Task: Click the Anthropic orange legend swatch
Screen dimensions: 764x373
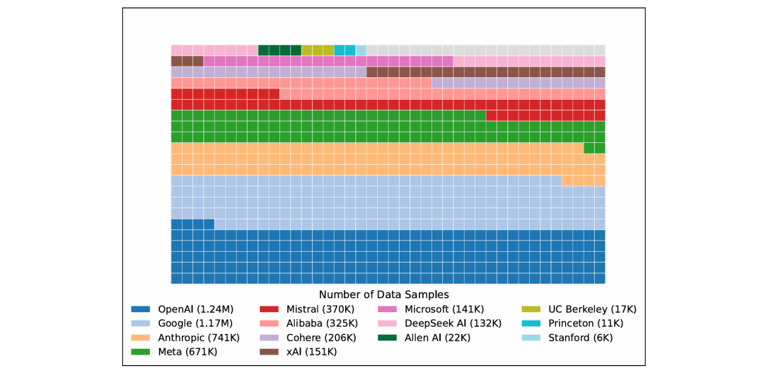Action: pos(141,337)
